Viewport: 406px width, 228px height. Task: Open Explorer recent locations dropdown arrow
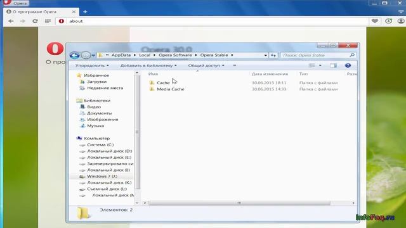click(93, 56)
